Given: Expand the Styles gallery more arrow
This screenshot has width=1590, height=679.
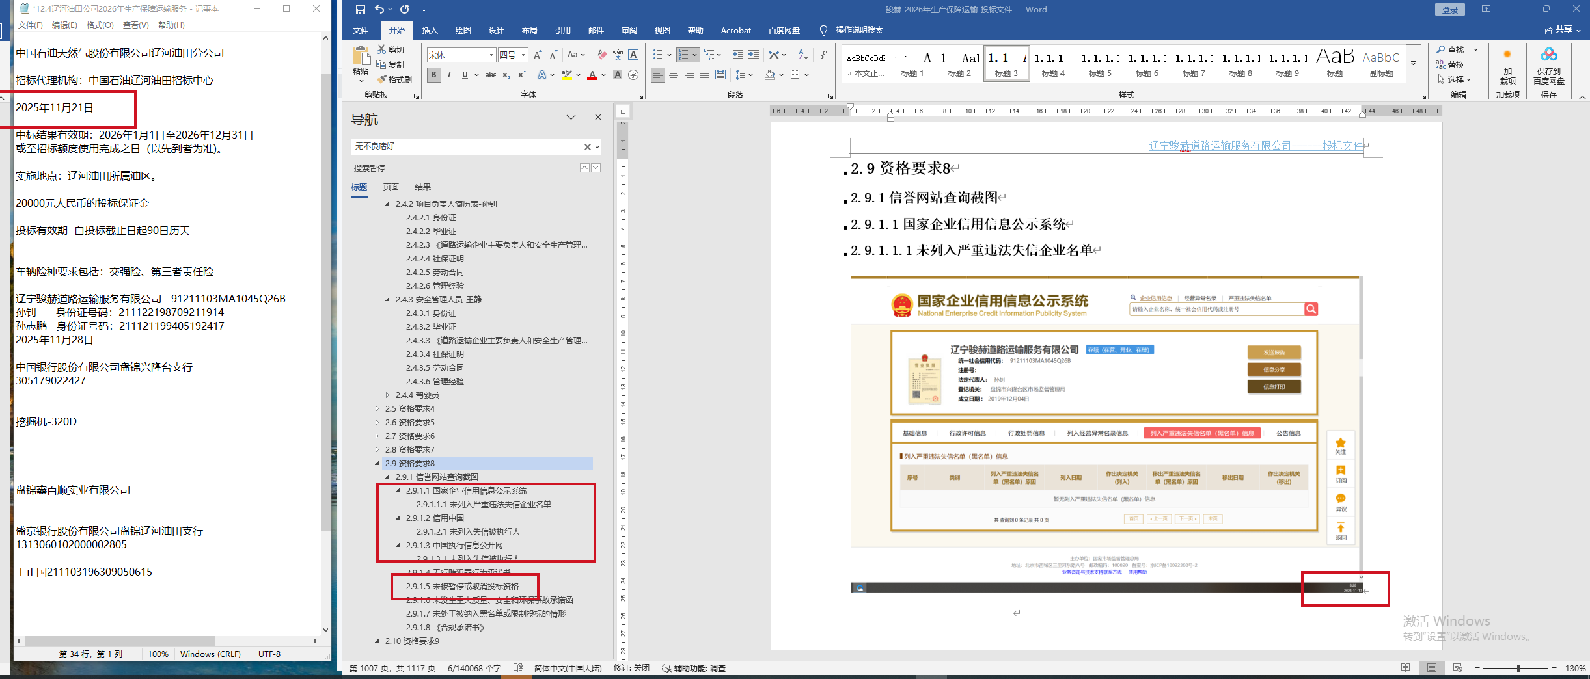Looking at the screenshot, I should coord(1413,64).
